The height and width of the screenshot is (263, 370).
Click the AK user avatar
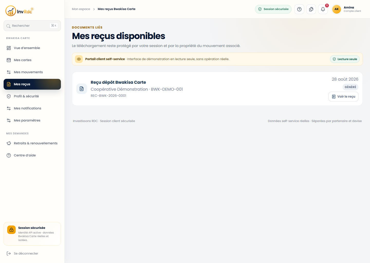coord(337,9)
